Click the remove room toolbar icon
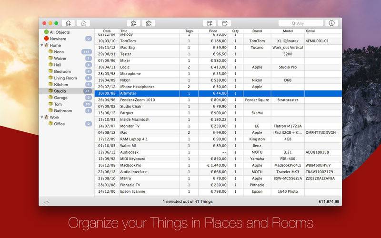This screenshot has width=381, height=238. 149,23
